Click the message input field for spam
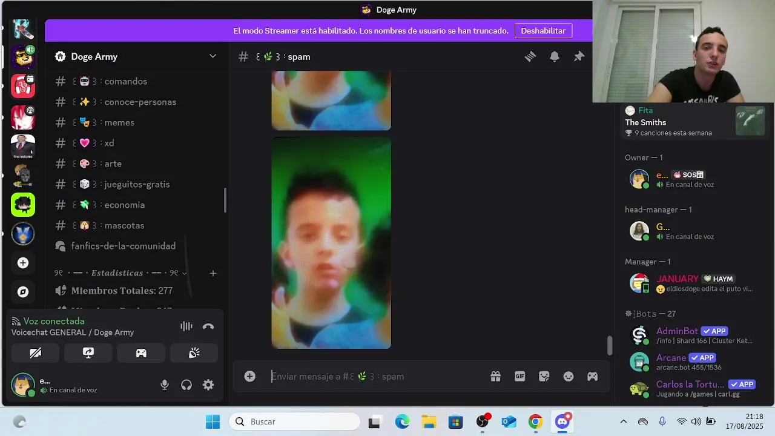This screenshot has height=436, width=775. [375, 377]
